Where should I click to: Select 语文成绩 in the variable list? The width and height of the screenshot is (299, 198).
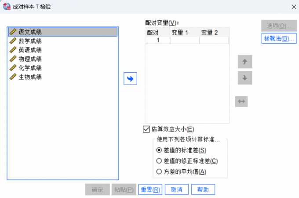click(63, 32)
